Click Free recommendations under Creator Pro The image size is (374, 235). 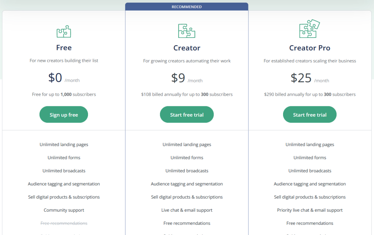tap(310, 223)
